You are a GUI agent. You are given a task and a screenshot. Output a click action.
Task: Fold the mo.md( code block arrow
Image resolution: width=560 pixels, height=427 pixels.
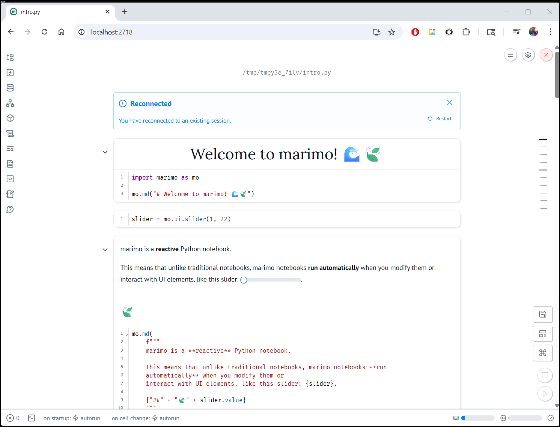tap(127, 334)
